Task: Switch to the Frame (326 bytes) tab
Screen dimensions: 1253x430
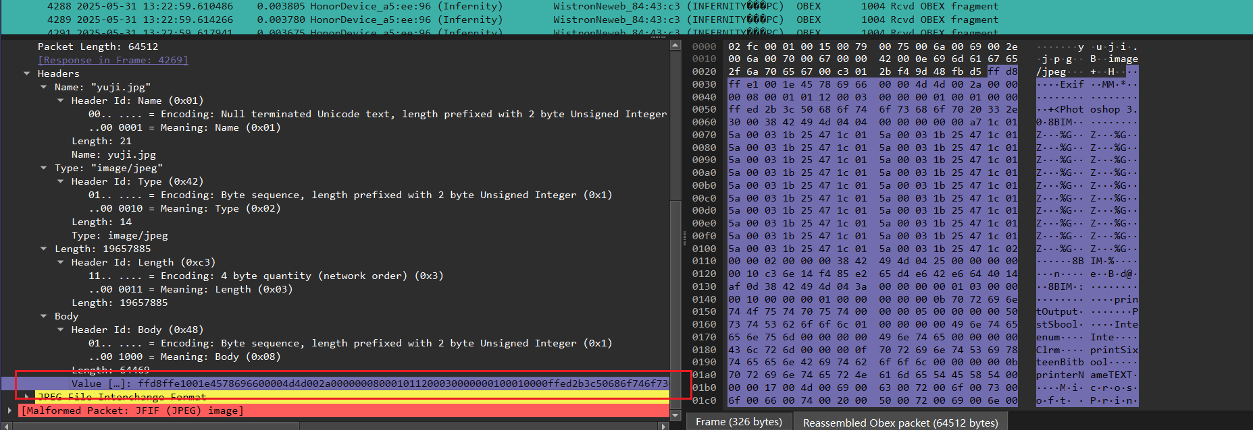Action: (738, 422)
